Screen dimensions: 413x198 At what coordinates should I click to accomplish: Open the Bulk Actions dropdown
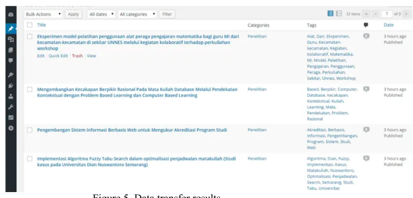44,14
